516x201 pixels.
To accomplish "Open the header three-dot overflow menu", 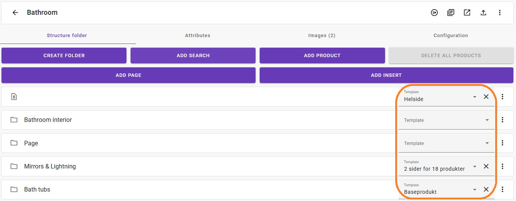I will pyautogui.click(x=500, y=12).
